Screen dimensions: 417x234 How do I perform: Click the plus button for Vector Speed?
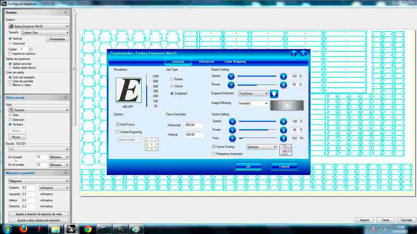click(284, 121)
